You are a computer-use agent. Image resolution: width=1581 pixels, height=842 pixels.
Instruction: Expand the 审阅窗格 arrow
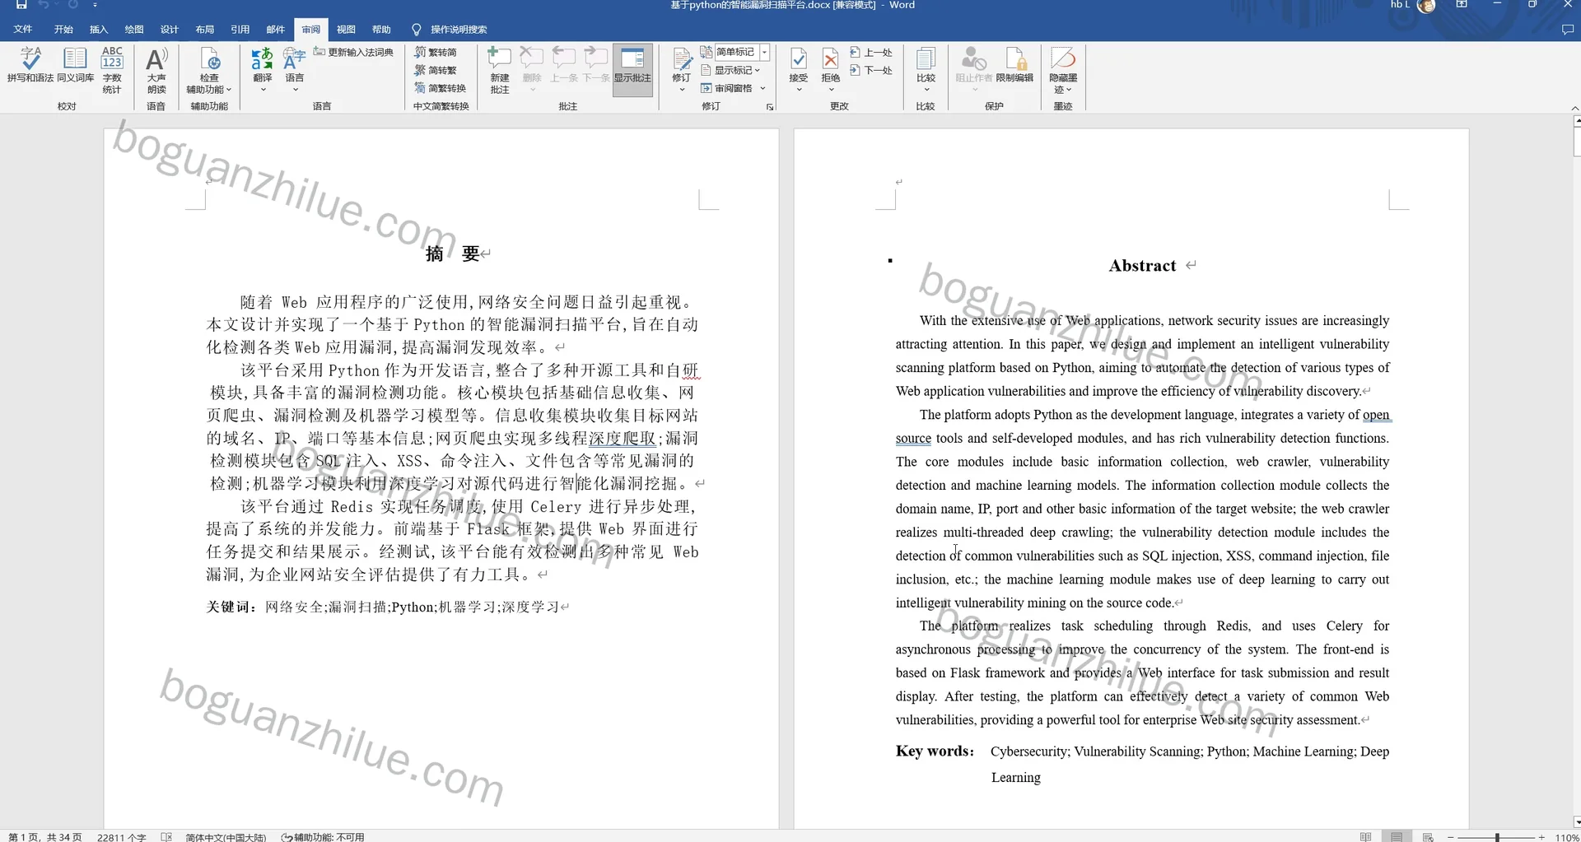(763, 88)
